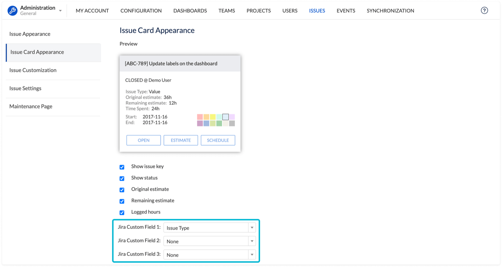Disable the Original estimate checkbox

122,190
